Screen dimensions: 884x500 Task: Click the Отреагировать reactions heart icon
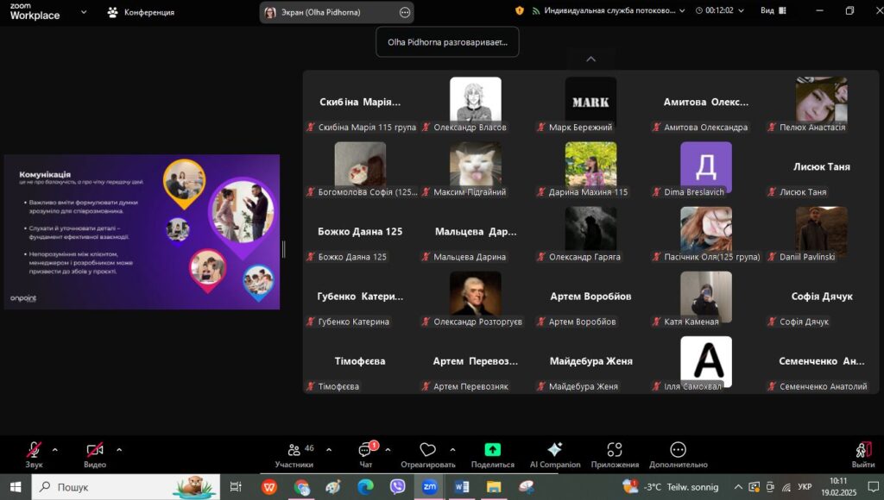pos(427,450)
